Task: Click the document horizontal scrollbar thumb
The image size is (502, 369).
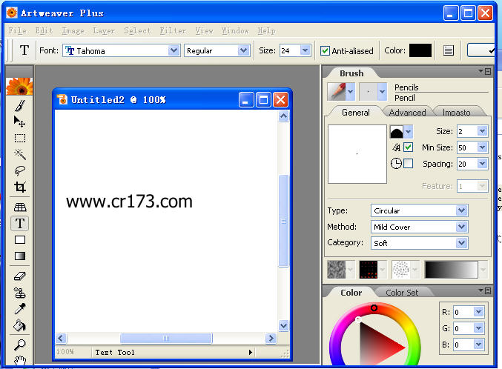Action: [x=166, y=339]
